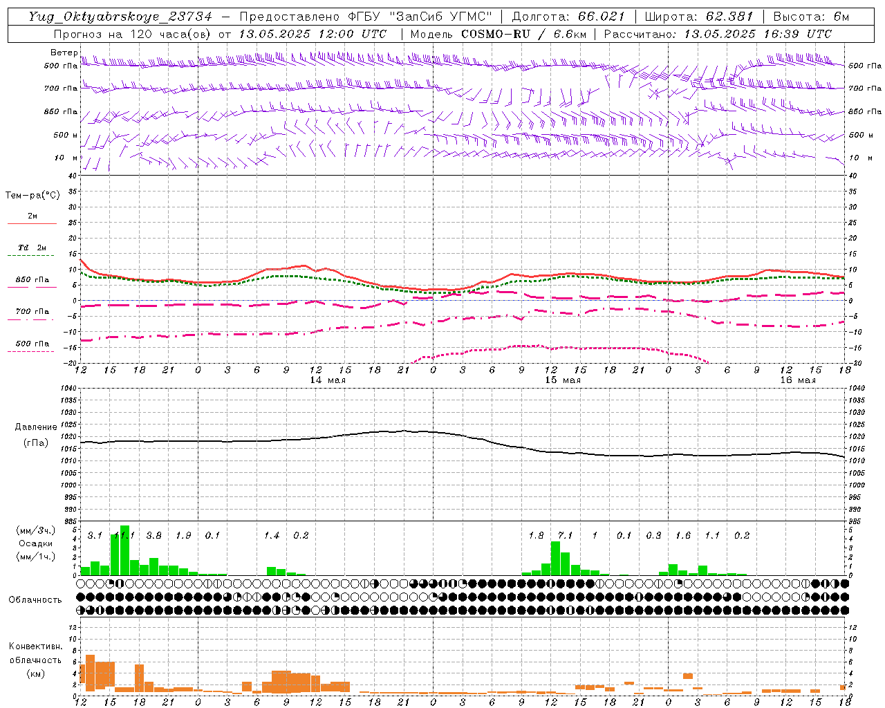Click the (мм/3ч.) units label
The image size is (885, 708).
tap(35, 530)
